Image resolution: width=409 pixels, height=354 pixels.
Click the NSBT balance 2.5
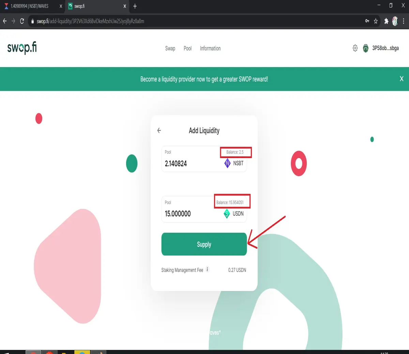[235, 152]
